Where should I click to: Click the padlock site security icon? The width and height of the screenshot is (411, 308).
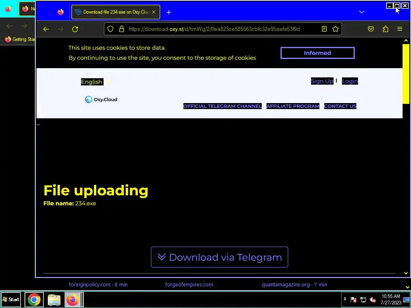pyautogui.click(x=121, y=29)
